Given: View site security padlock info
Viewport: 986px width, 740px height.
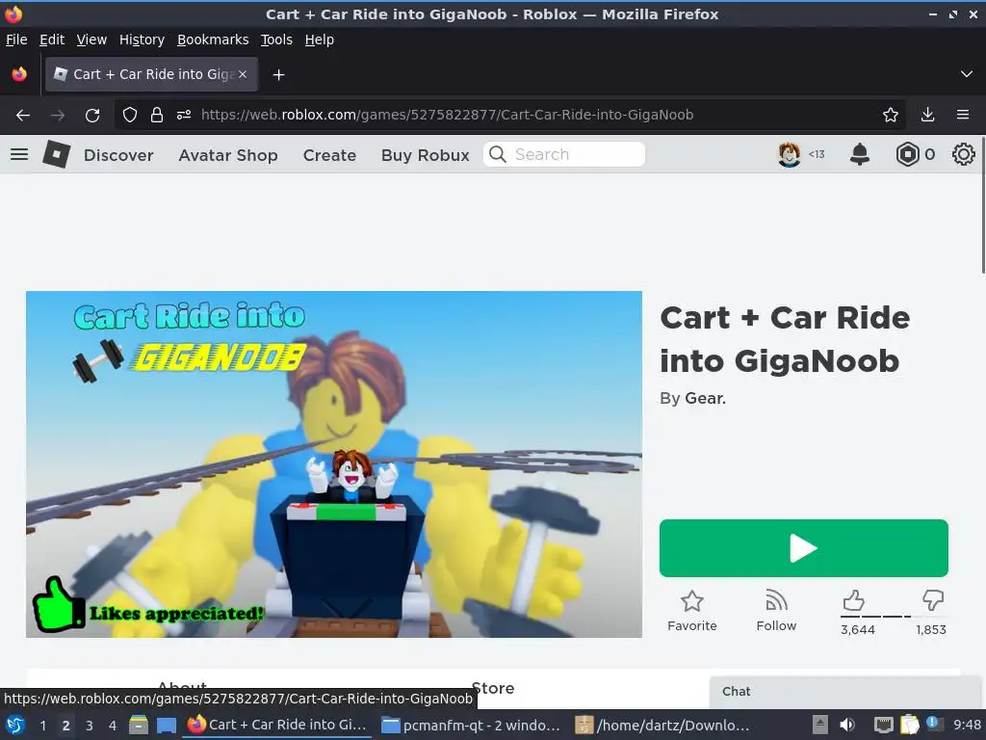Looking at the screenshot, I should click(157, 116).
